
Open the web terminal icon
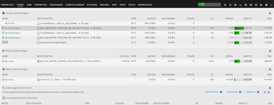(x=241, y=5)
